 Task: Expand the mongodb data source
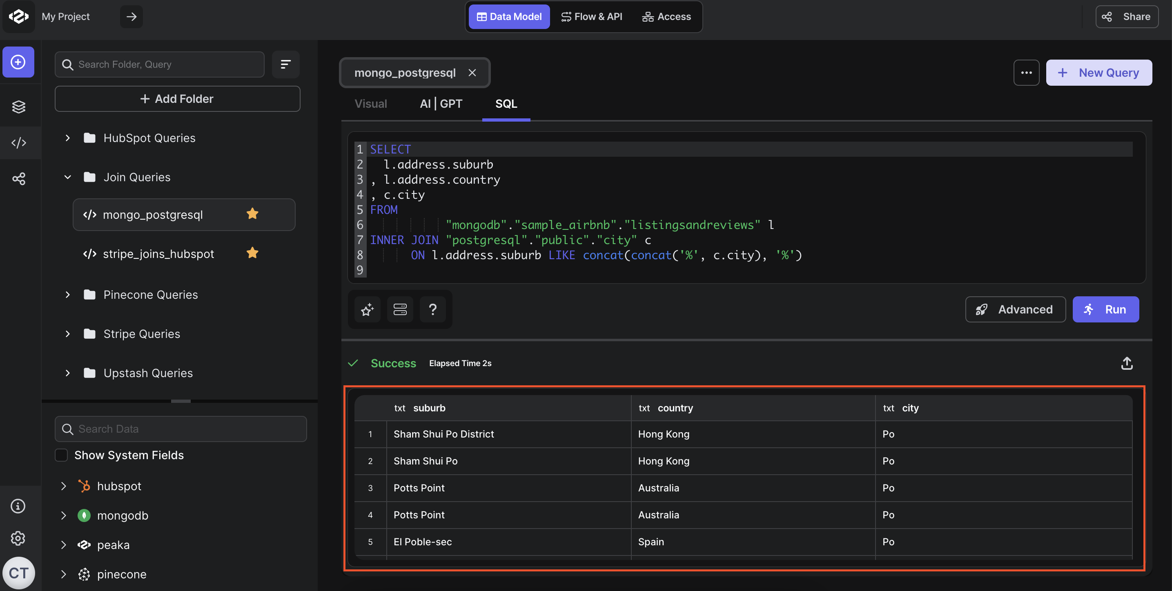(x=63, y=515)
